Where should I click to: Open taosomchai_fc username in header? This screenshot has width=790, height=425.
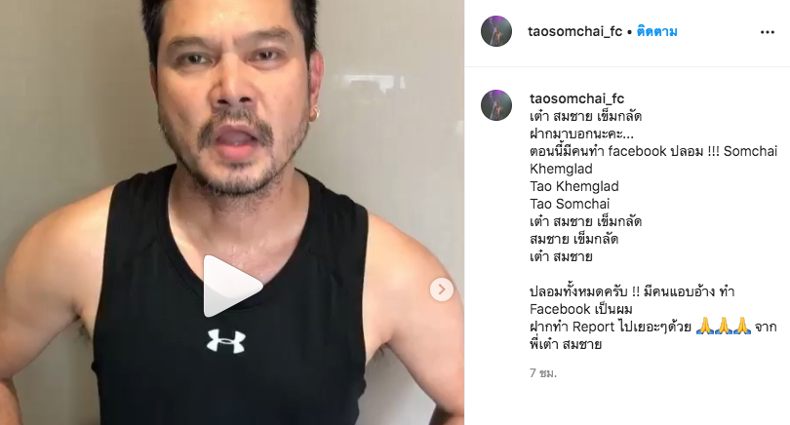[x=574, y=32]
